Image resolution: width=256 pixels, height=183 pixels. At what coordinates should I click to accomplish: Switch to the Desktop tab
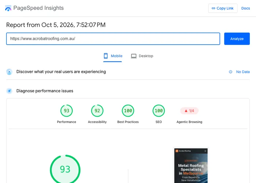142,56
